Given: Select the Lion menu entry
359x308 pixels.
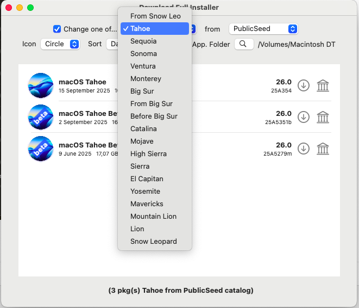Looking at the screenshot, I should (x=155, y=229).
